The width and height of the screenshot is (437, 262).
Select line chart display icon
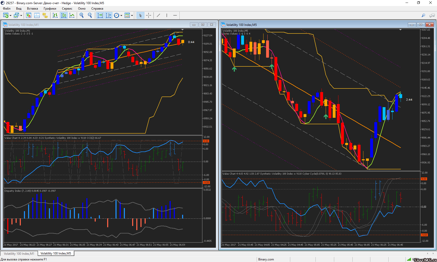point(72,16)
